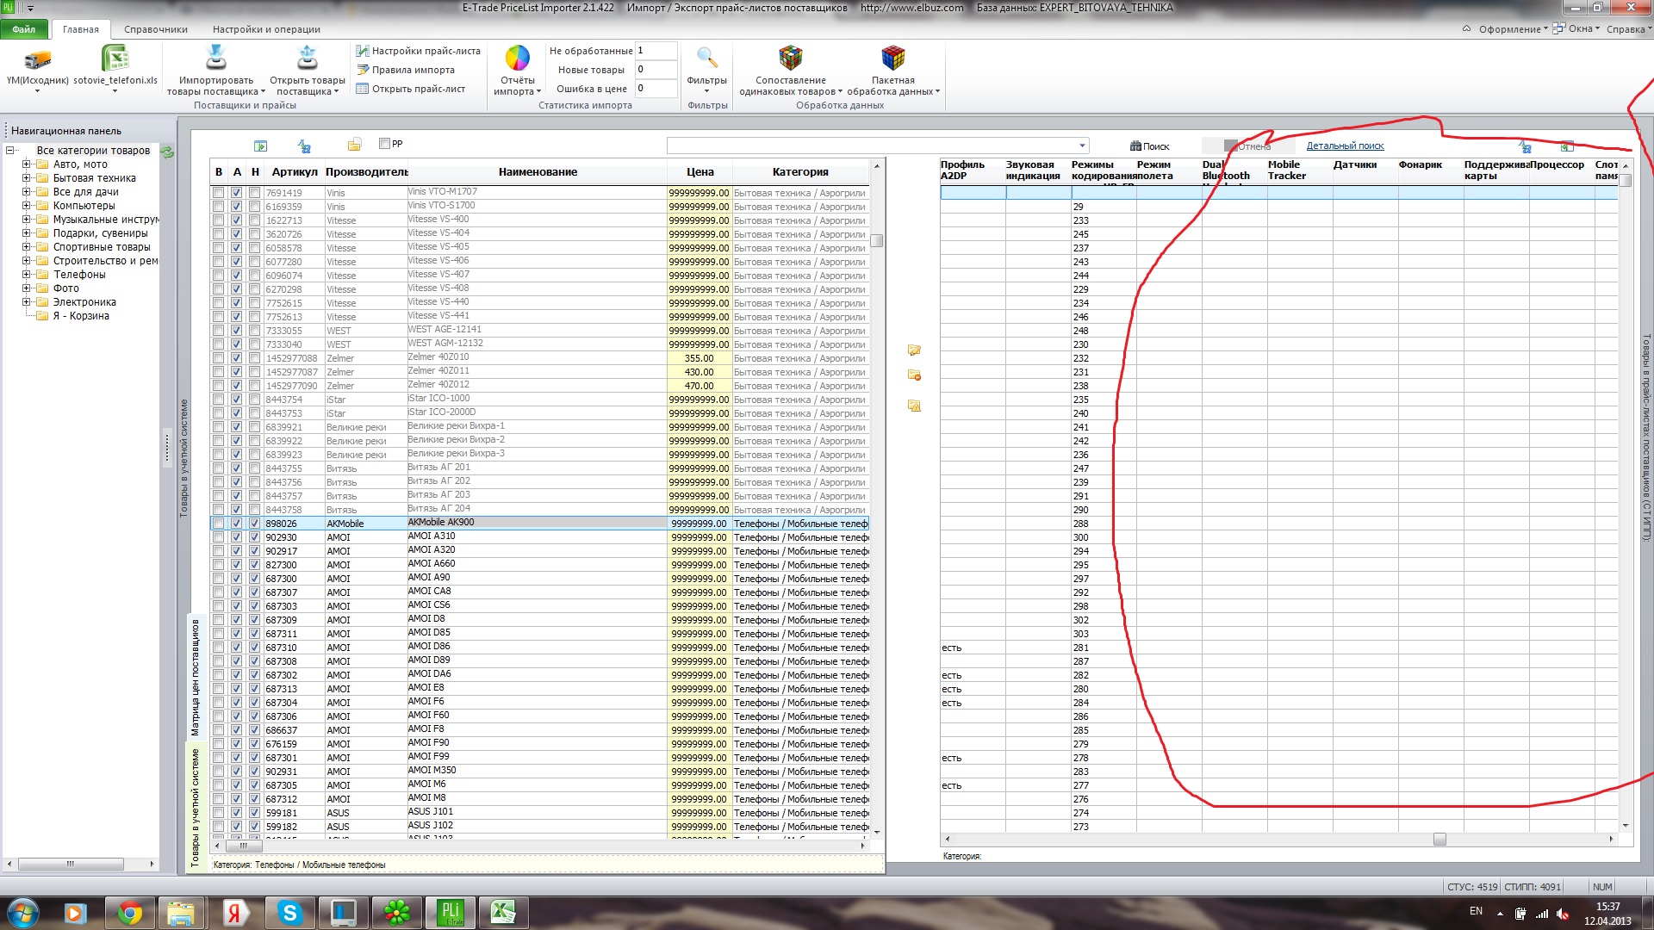Viewport: 1654px width, 930px height.
Task: Click Открыть прайс-лист
Action: click(x=411, y=89)
